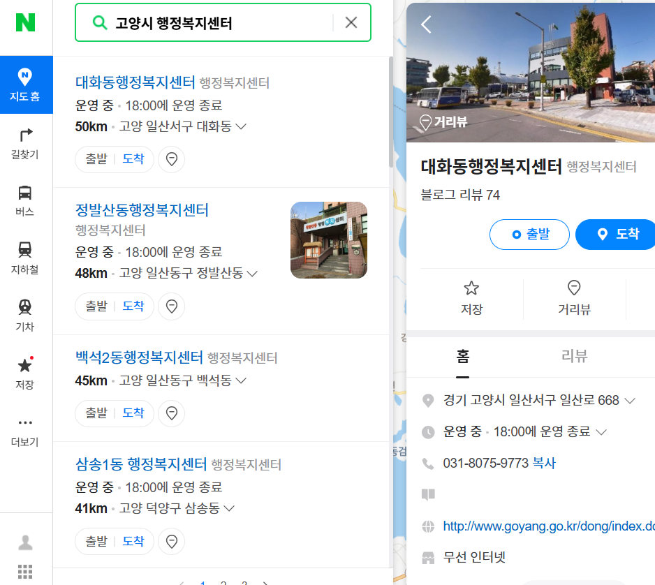The image size is (655, 585).
Task: Go back with the arrow on the photo
Action: [426, 24]
